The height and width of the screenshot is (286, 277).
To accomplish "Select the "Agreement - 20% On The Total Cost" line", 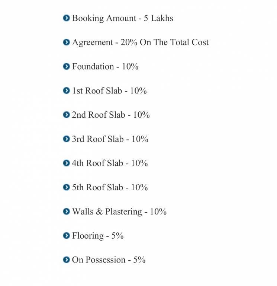I will click(140, 42).
